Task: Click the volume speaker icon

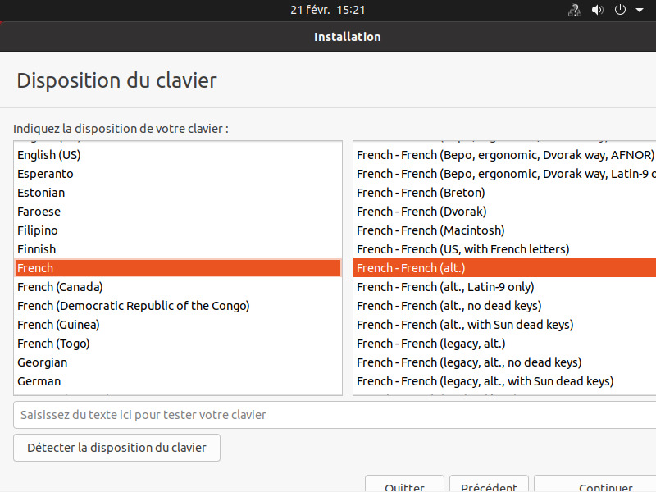Action: tap(598, 11)
